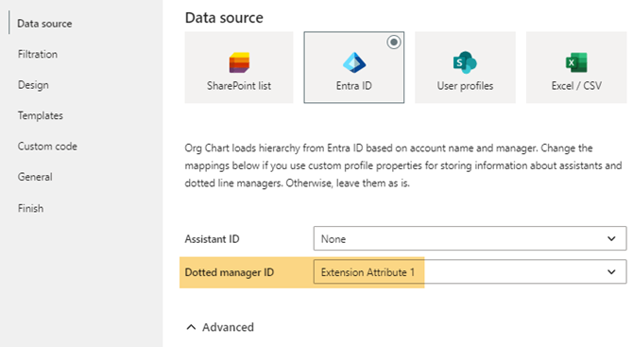Switch to the Templates step

point(41,115)
